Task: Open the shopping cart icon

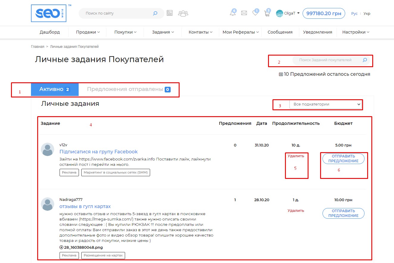Action: pyautogui.click(x=267, y=13)
